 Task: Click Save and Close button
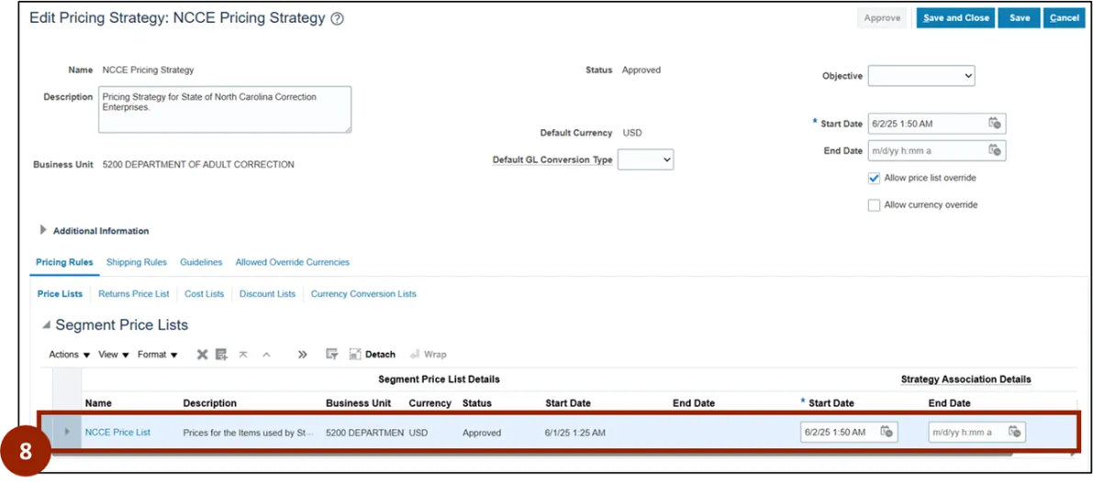click(x=955, y=18)
